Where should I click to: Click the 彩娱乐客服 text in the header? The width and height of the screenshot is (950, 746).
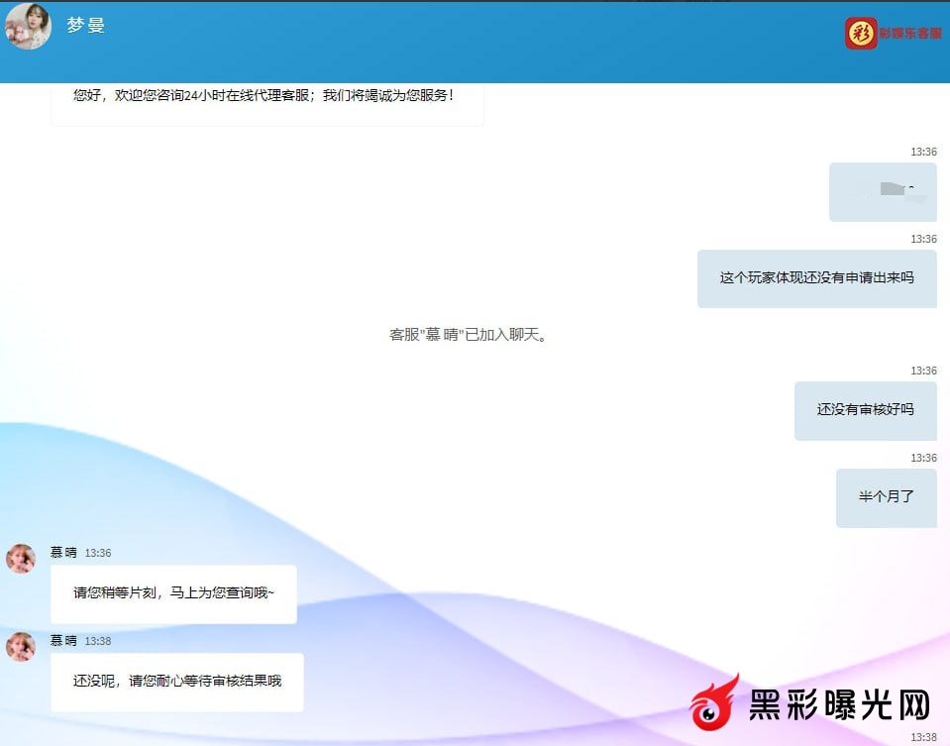[909, 34]
